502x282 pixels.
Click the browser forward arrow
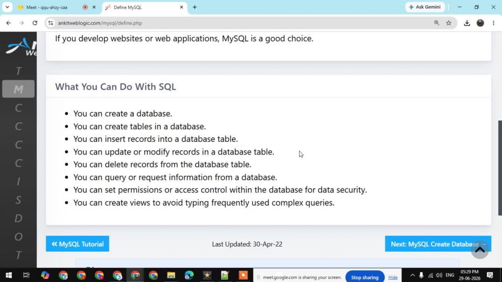click(x=21, y=23)
